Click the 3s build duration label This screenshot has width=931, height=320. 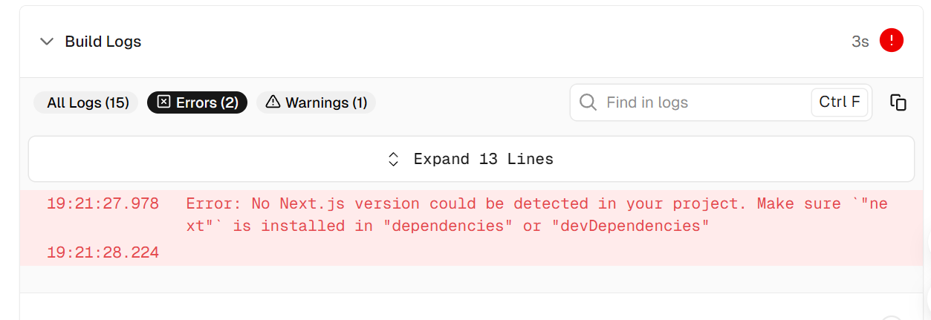(860, 42)
